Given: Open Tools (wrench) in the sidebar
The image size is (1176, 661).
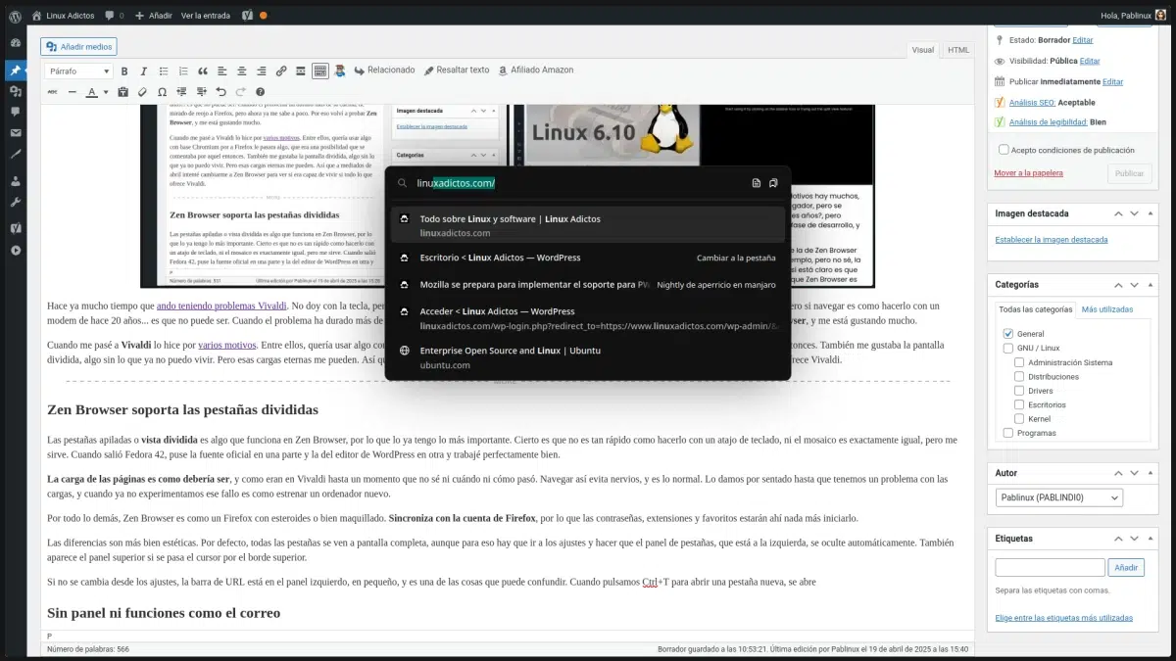Looking at the screenshot, I should 15,202.
